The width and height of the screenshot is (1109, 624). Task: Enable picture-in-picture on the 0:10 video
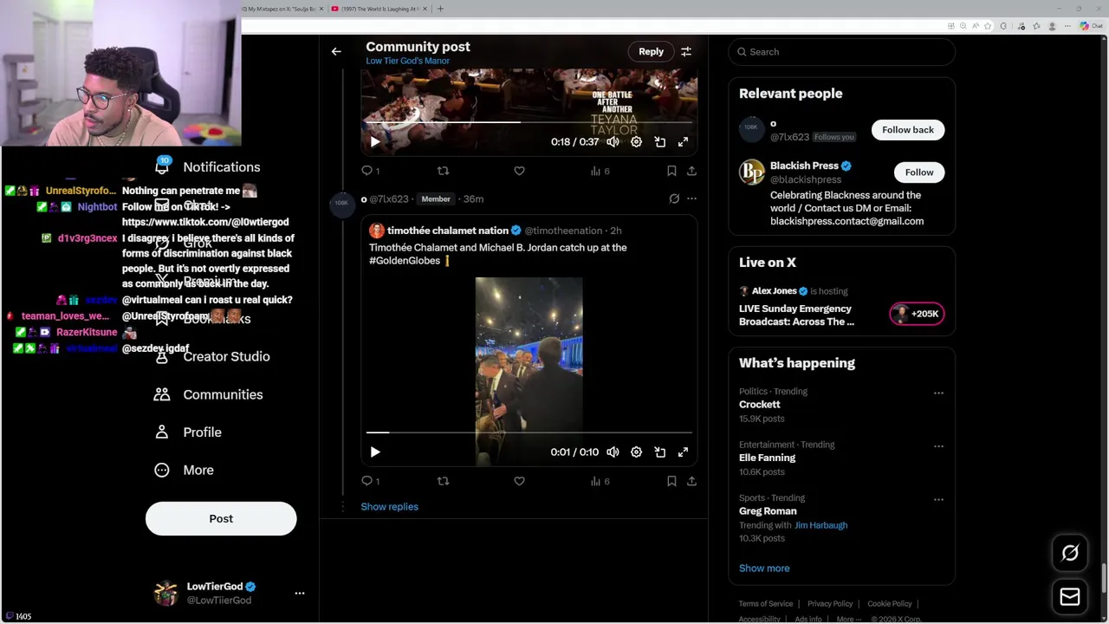[x=659, y=452]
